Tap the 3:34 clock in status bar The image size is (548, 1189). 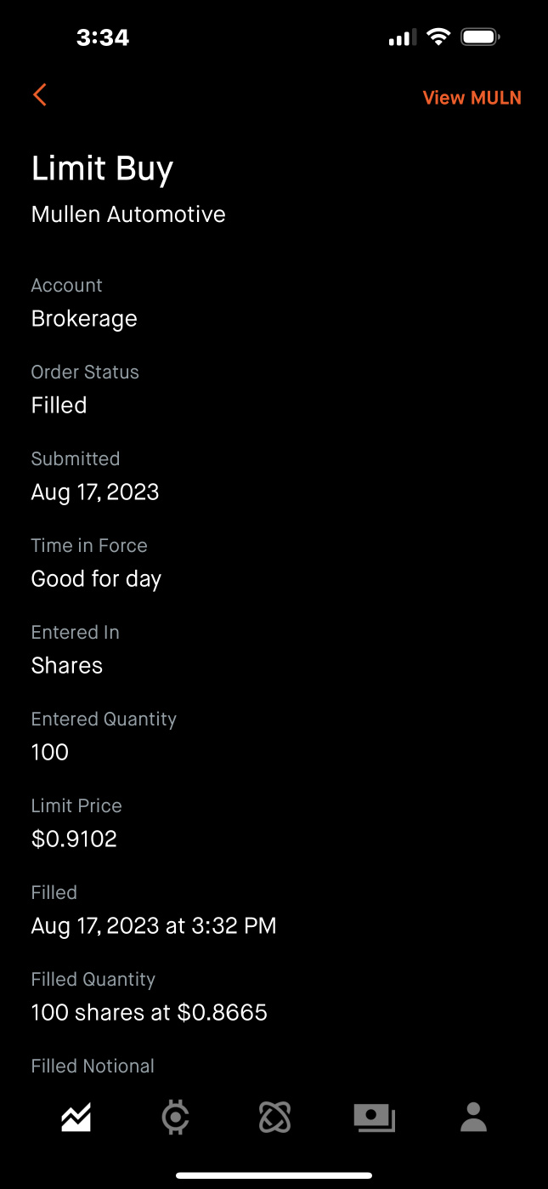click(103, 37)
